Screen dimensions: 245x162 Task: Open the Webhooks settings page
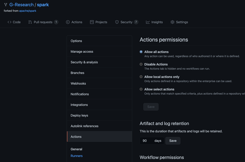pyautogui.click(x=99, y=84)
